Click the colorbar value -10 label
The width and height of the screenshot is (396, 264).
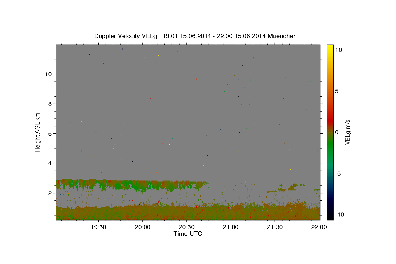pos(340,214)
